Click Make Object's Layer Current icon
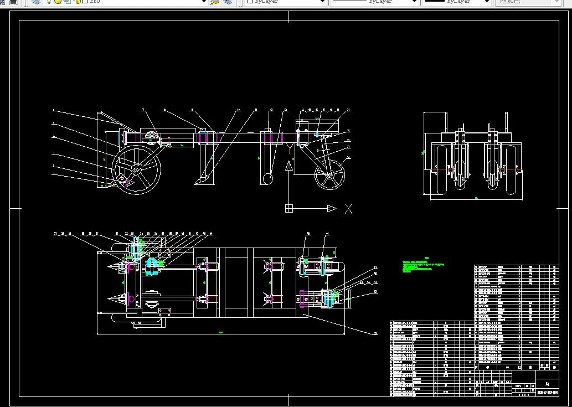This screenshot has width=572, height=407. tap(215, 2)
